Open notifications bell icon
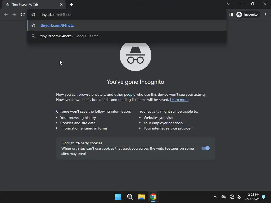Image resolution: width=271 pixels, height=203 pixels. (x=264, y=197)
